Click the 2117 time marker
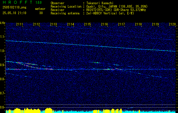Image resolution: width=178 pixels, height=113 pixels. (x=121, y=24)
